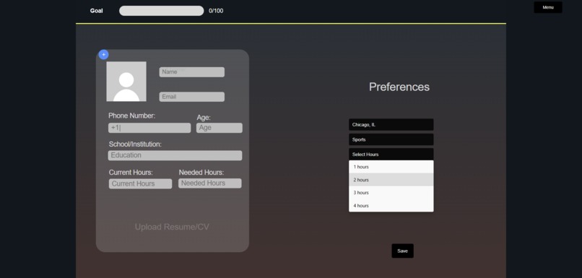Focus the Name input field
582x278 pixels.
pos(192,72)
